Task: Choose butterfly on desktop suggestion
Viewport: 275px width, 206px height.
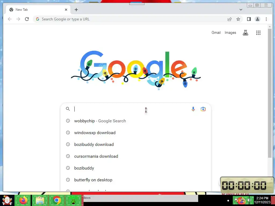Action: pos(136,180)
